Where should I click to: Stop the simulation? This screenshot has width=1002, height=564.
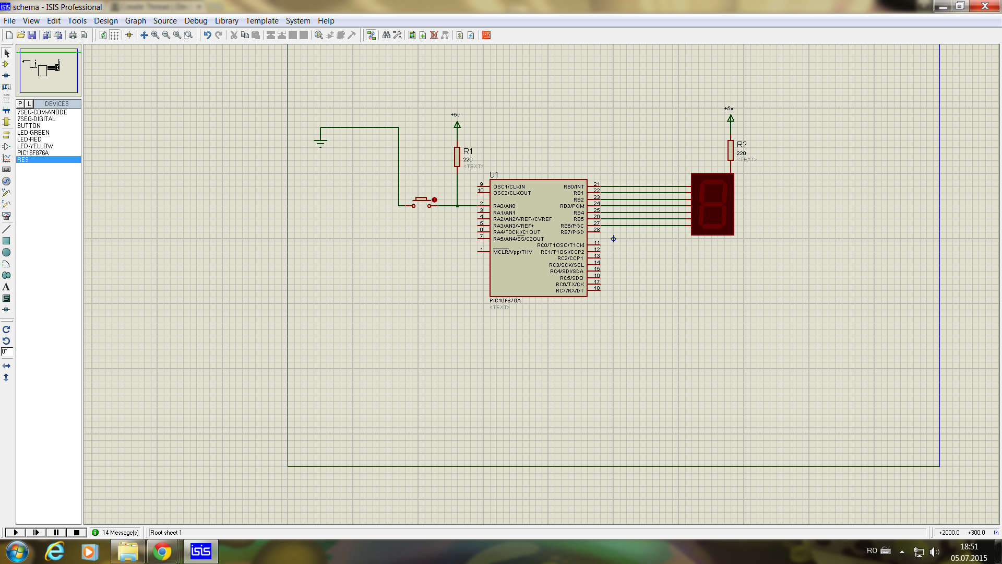76,532
